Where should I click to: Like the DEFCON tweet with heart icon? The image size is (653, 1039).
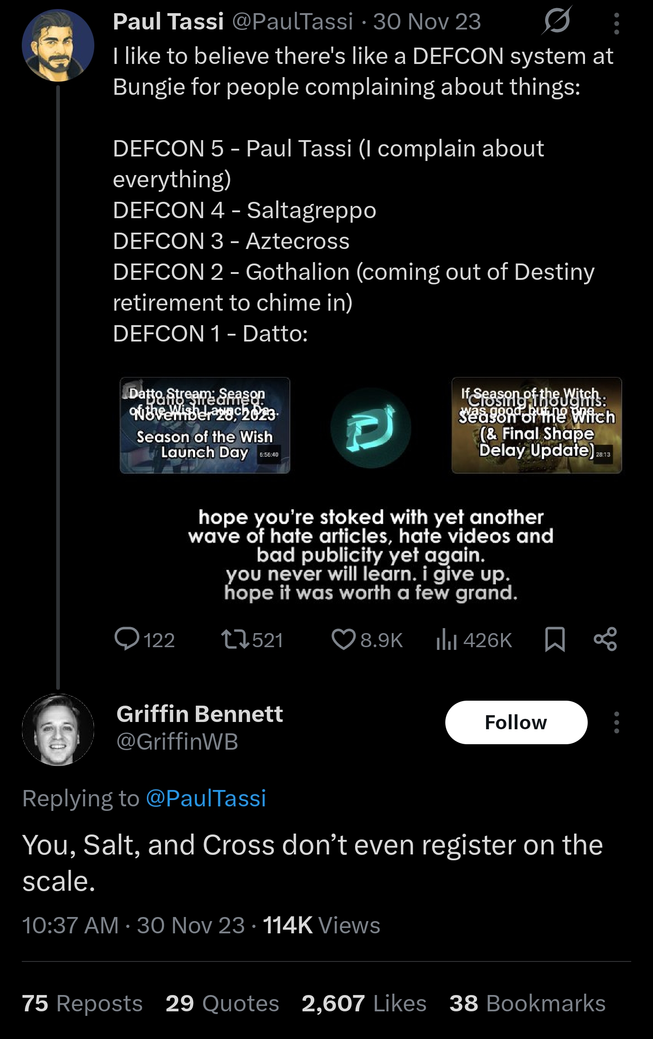(x=343, y=639)
